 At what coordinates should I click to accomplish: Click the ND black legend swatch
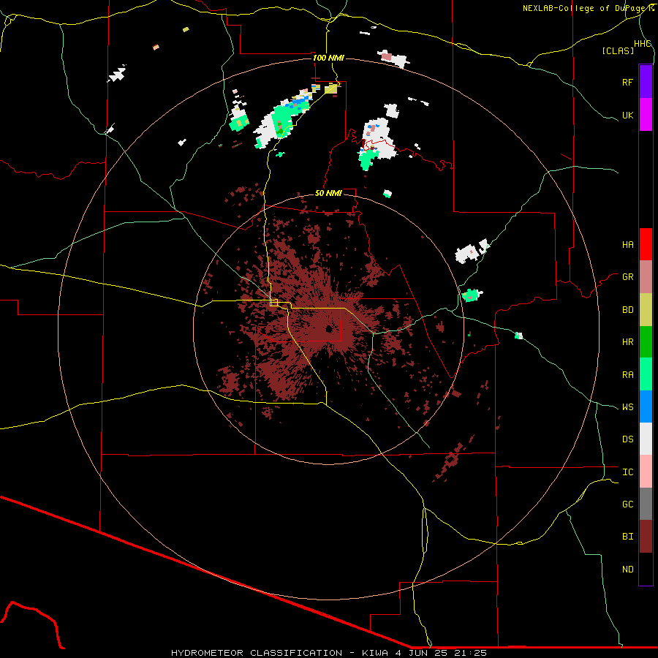(x=646, y=569)
